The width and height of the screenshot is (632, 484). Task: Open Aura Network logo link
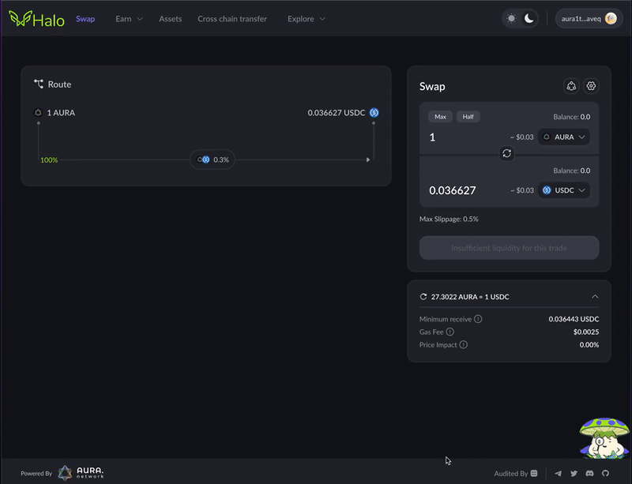81,473
